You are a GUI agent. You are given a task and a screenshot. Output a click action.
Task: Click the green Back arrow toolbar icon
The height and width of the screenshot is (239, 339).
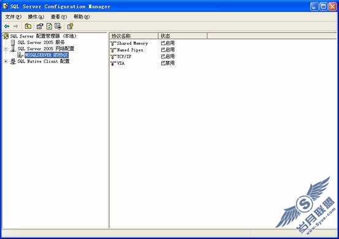[7, 26]
